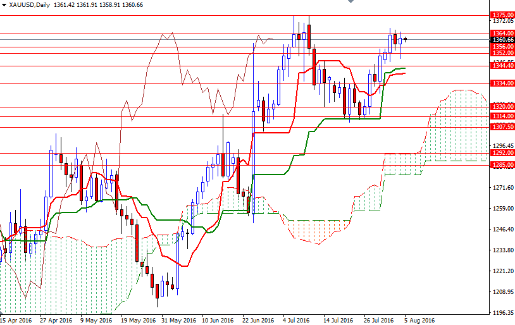Select the 1364.00 price level label
The width and height of the screenshot is (515, 325).
click(x=502, y=33)
